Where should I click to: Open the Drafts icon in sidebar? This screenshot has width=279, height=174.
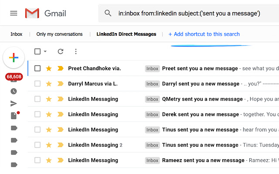tap(14, 116)
